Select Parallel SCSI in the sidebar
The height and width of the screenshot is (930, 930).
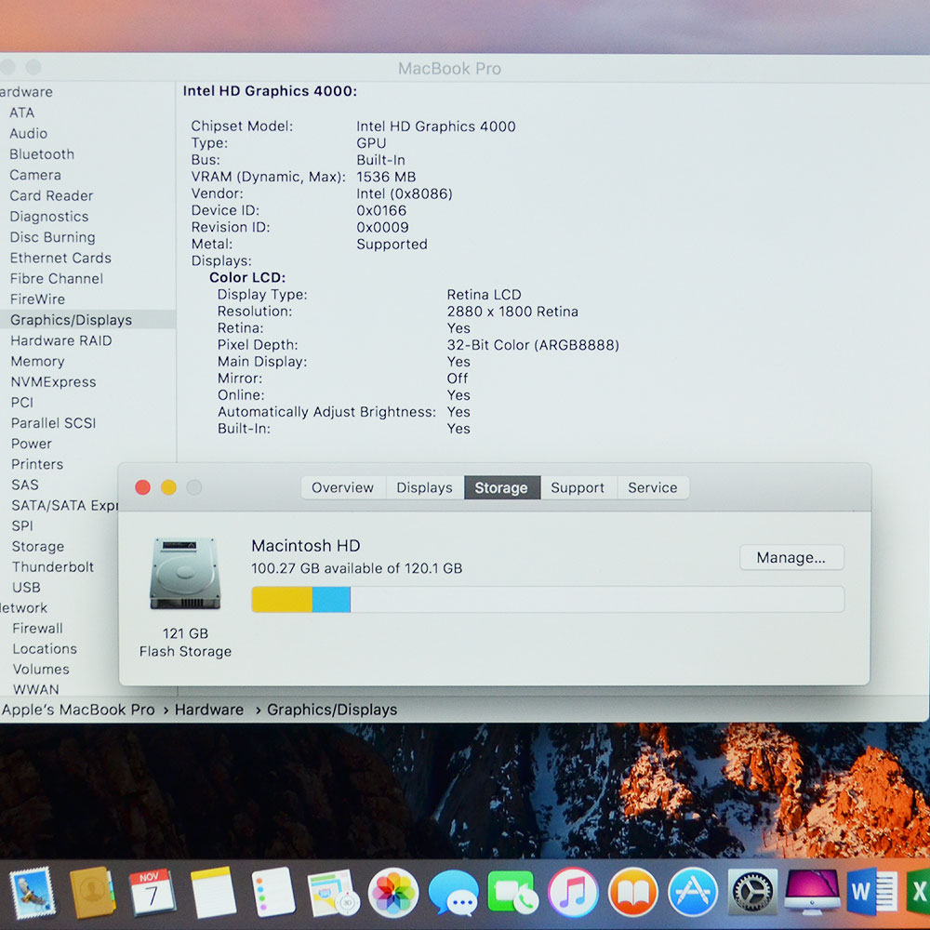pos(53,423)
